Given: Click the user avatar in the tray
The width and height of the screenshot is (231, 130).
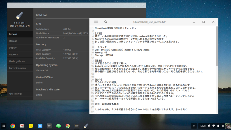Looking at the screenshot, I should point(228,126).
